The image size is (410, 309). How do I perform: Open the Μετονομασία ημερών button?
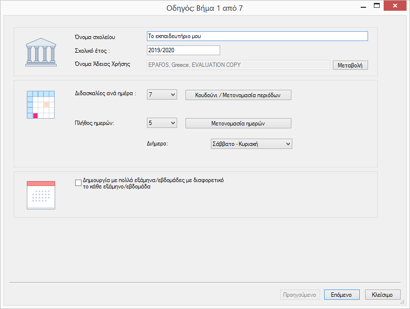point(238,123)
